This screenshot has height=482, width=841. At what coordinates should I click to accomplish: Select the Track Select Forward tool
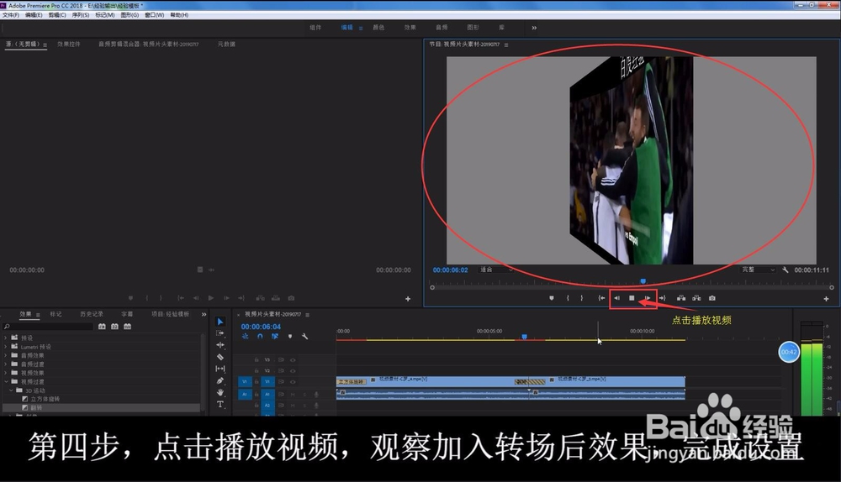(220, 333)
